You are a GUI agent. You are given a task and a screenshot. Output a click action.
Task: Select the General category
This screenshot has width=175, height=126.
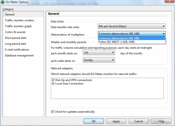coord(23,14)
